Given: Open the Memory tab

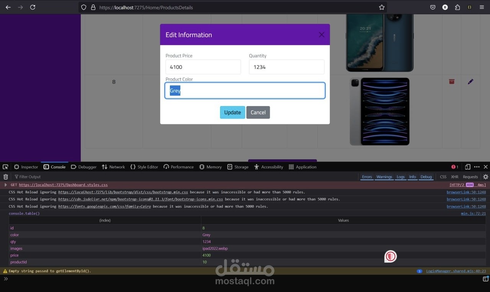Looking at the screenshot, I should (211, 167).
